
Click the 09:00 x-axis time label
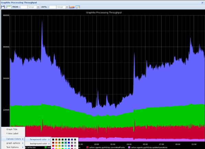pos(178,144)
